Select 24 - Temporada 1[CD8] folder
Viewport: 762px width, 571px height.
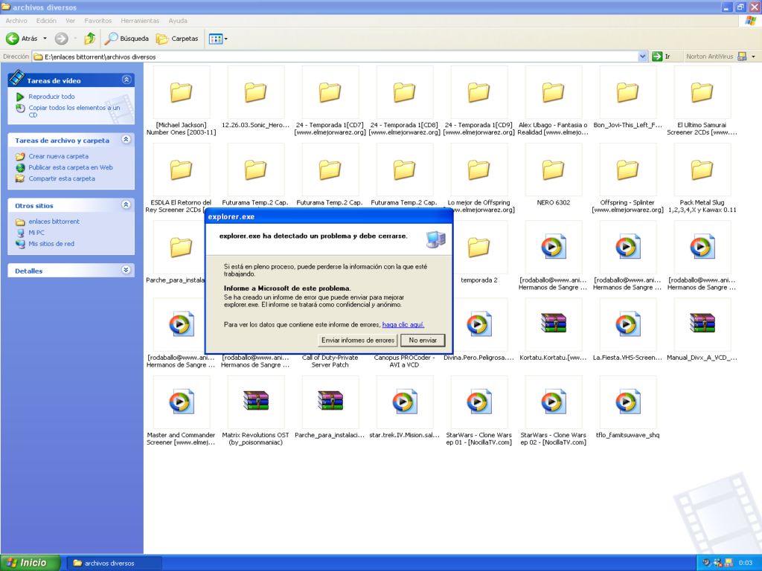click(404, 101)
